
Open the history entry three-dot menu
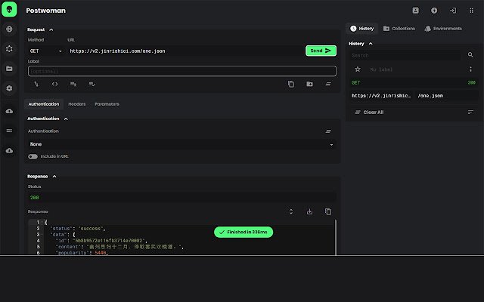pyautogui.click(x=470, y=69)
